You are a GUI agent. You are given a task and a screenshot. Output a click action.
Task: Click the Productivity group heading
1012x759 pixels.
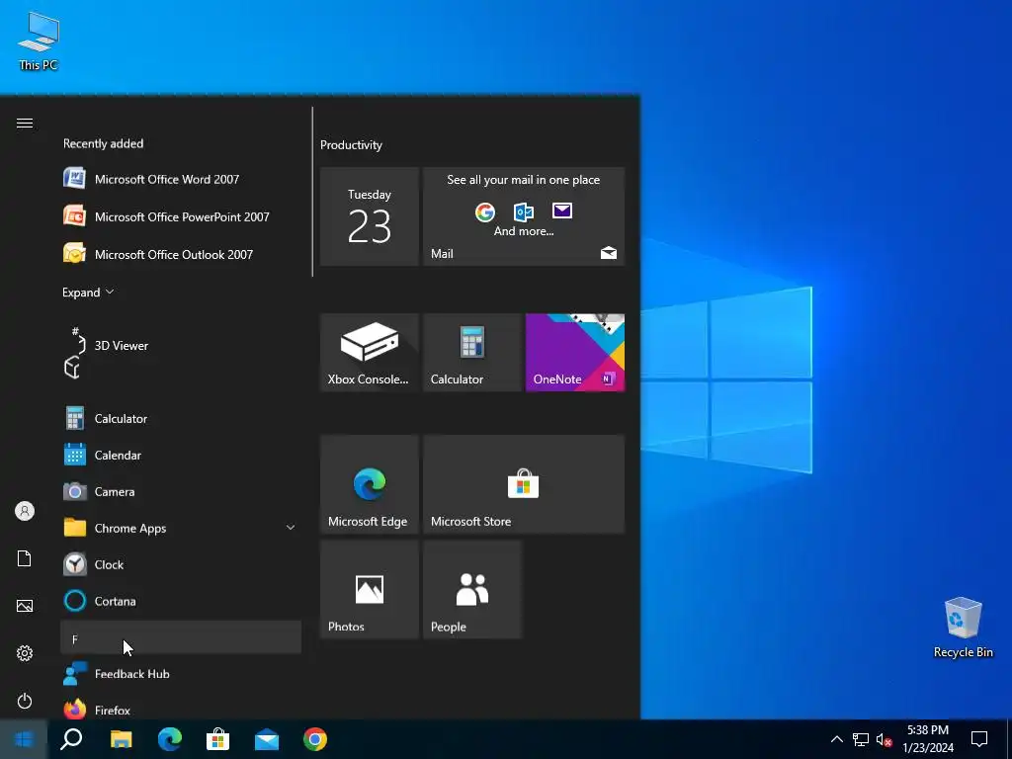(x=351, y=145)
